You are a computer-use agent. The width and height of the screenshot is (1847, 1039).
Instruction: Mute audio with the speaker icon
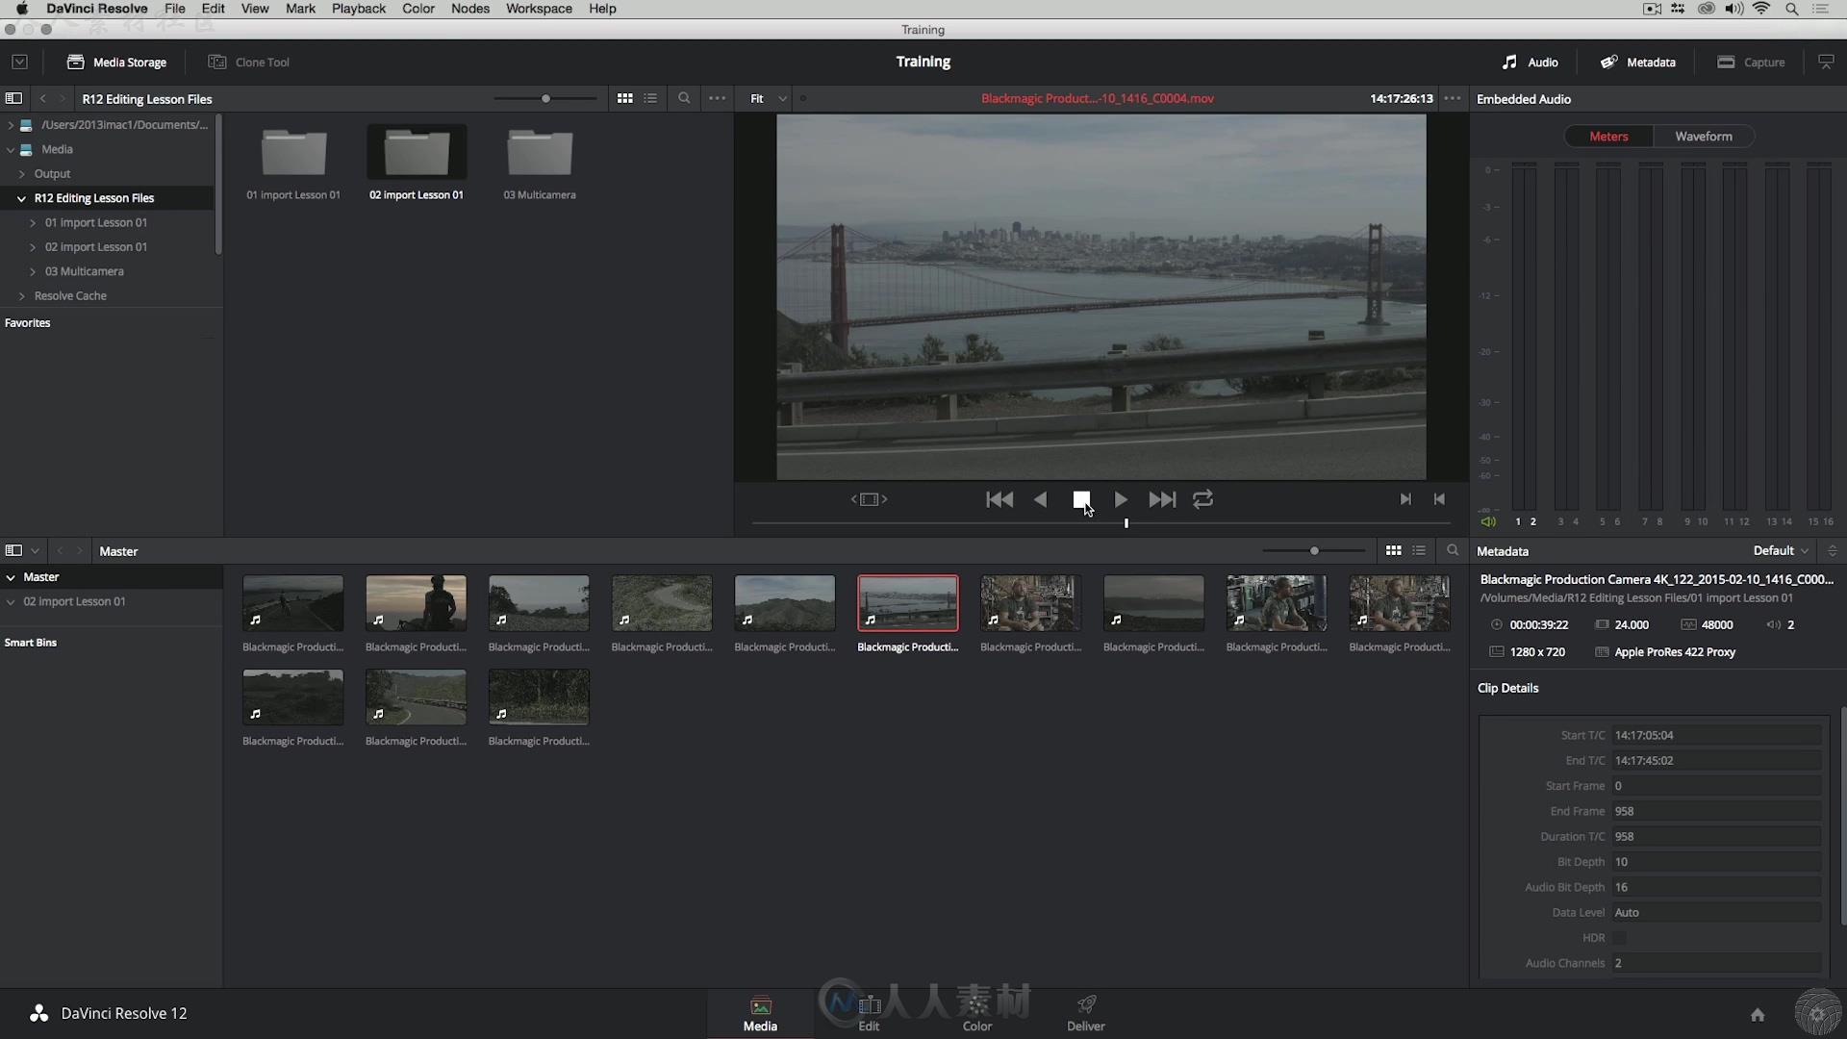pos(1488,521)
